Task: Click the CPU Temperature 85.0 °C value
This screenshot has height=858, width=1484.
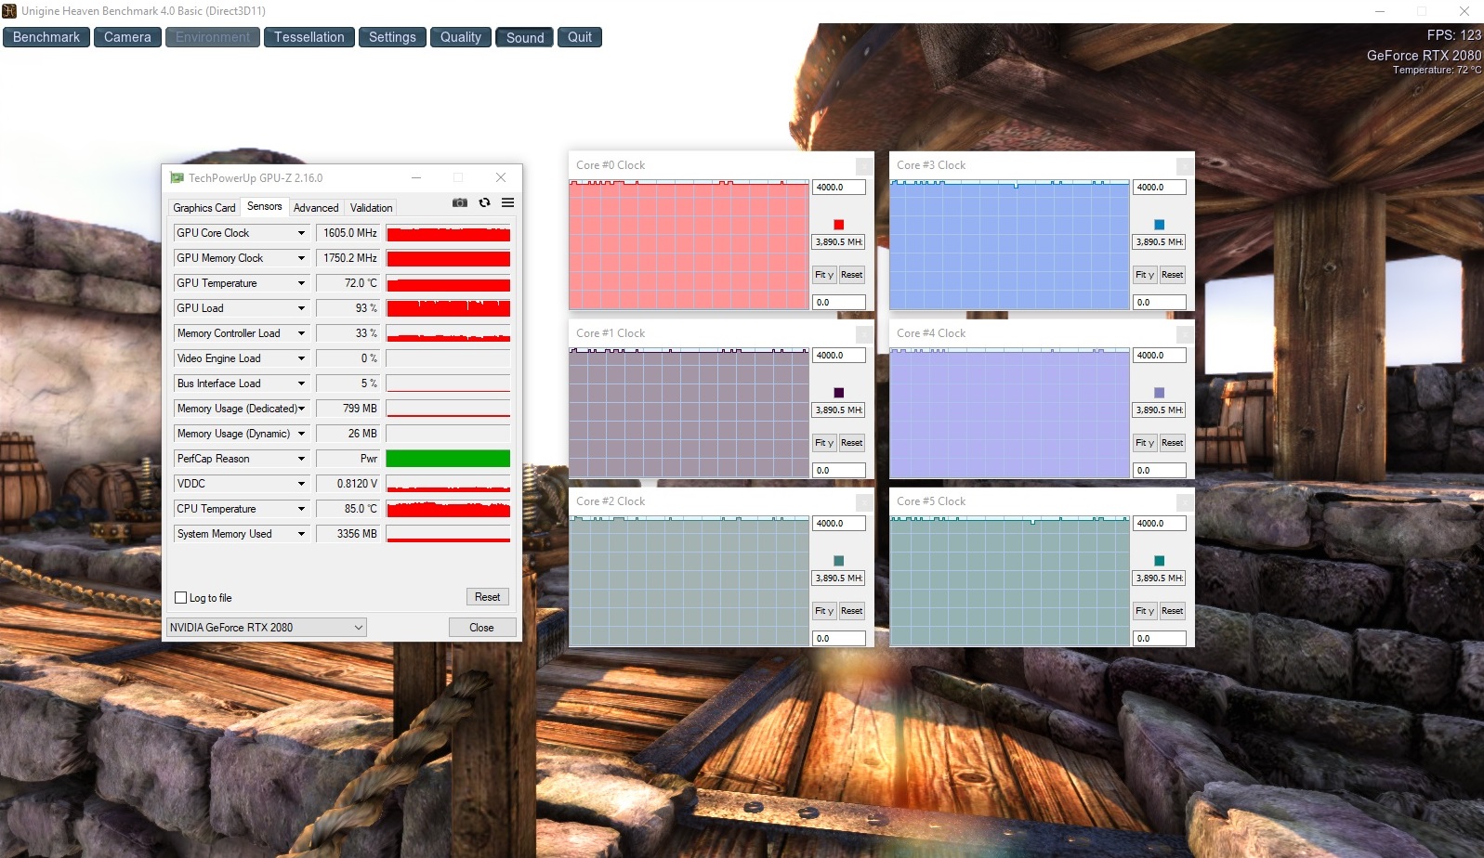Action: [x=348, y=509]
